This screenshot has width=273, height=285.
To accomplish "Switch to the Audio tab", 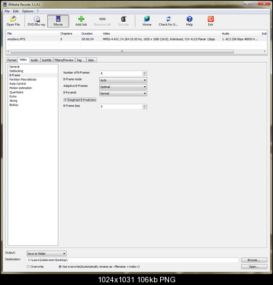I will pos(34,60).
